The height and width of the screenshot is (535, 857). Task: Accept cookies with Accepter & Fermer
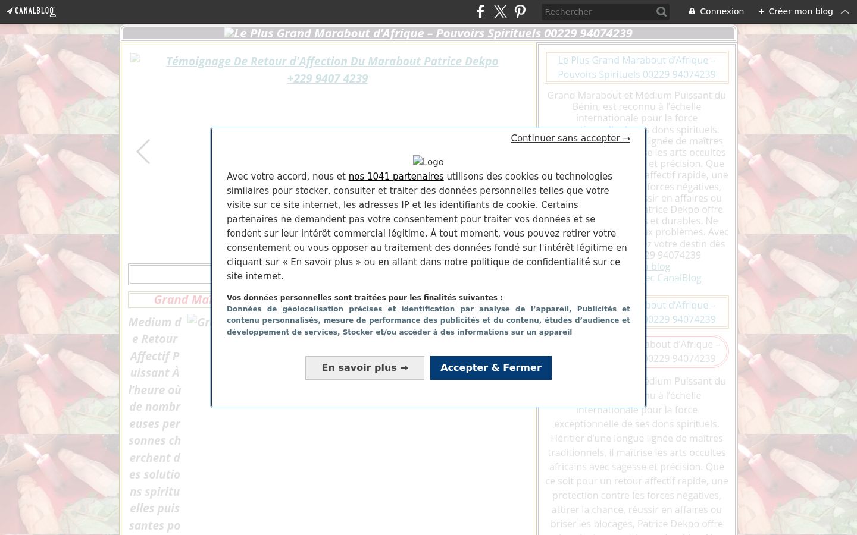coord(491,368)
